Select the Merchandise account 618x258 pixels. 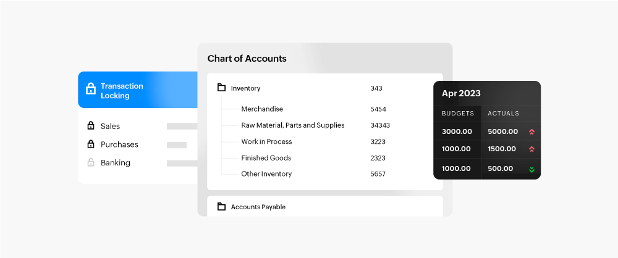point(262,109)
